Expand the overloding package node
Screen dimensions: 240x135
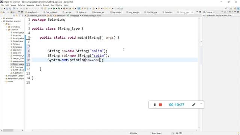(x=6, y=27)
